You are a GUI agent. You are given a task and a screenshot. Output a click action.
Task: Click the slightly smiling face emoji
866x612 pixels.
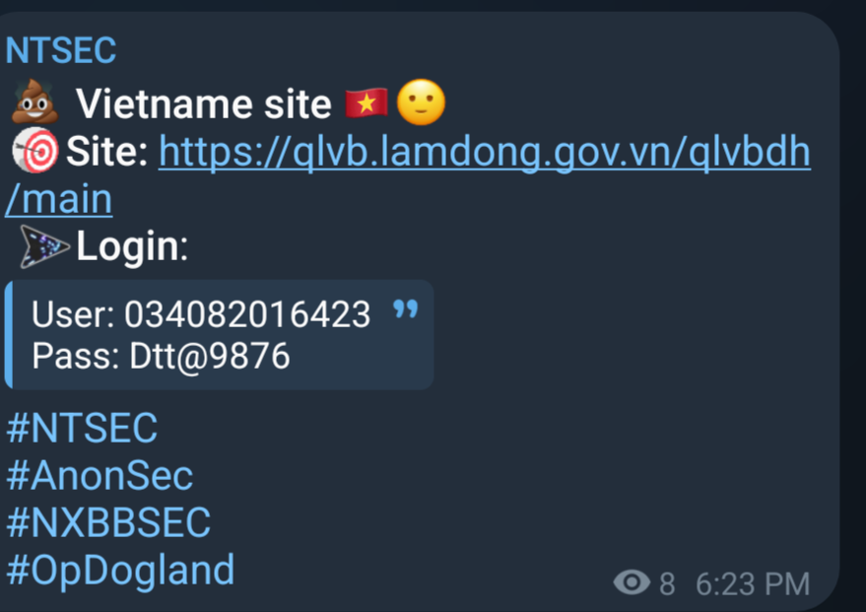[422, 102]
